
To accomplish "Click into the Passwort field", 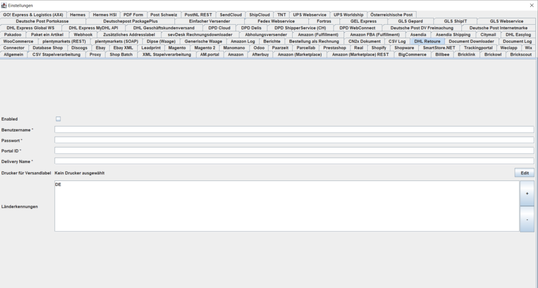I will (294, 140).
